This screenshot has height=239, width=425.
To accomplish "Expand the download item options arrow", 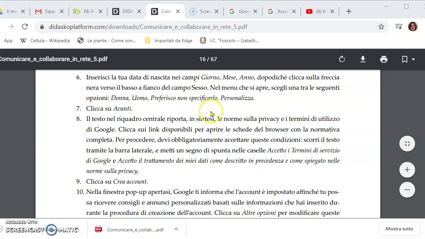I will tap(176, 229).
